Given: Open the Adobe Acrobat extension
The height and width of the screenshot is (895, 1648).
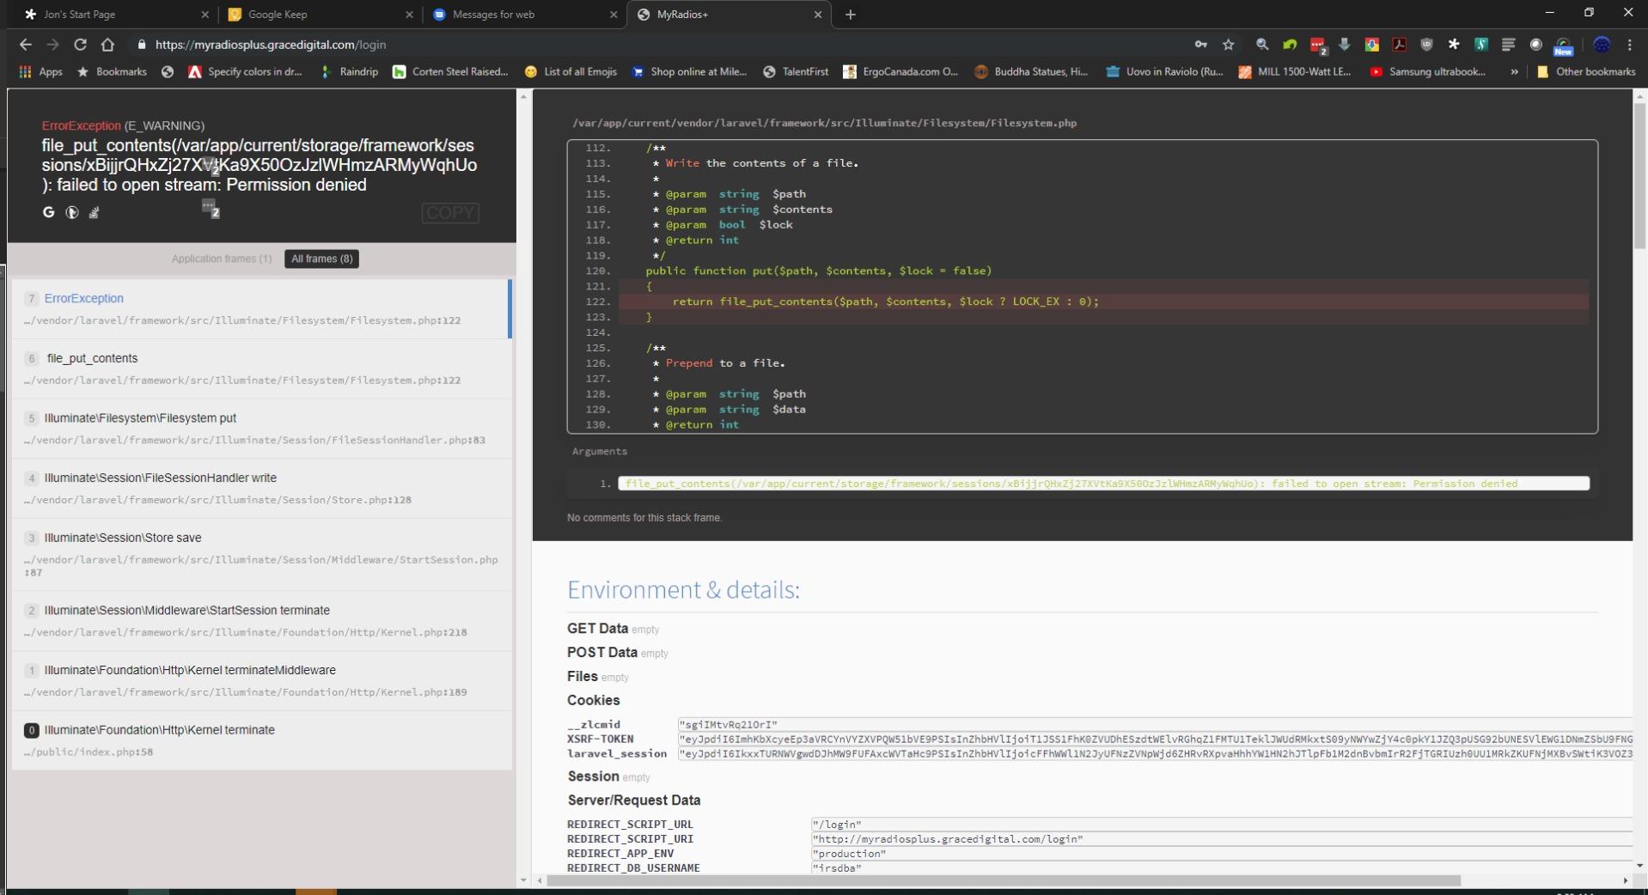Looking at the screenshot, I should click(1399, 45).
